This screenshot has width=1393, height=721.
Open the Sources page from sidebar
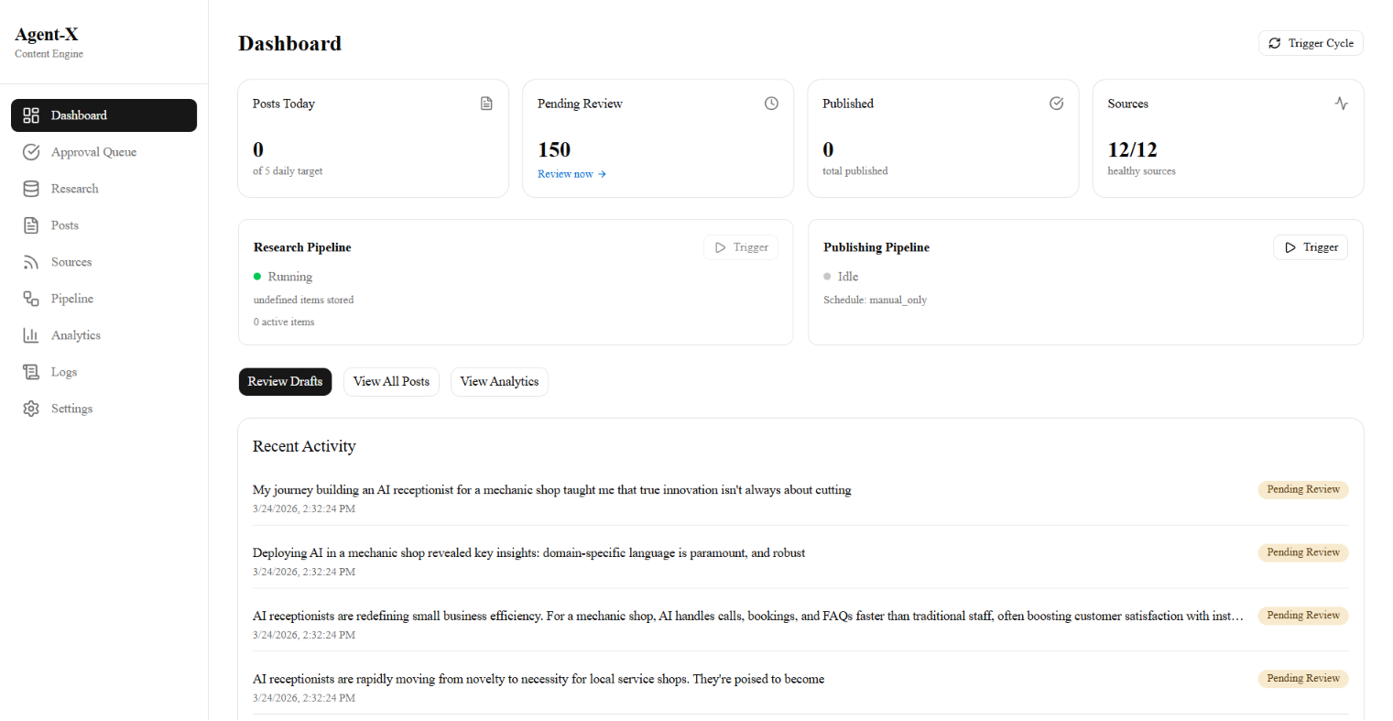click(103, 262)
